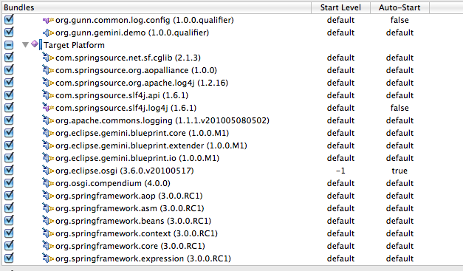Uncheck the com.springsource.slf4j.api checkbox
Screen dimensions: 463x271
[x=9, y=95]
